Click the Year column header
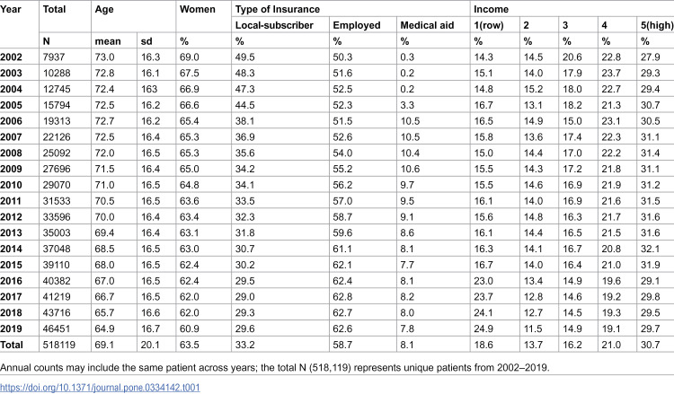 (x=10, y=9)
